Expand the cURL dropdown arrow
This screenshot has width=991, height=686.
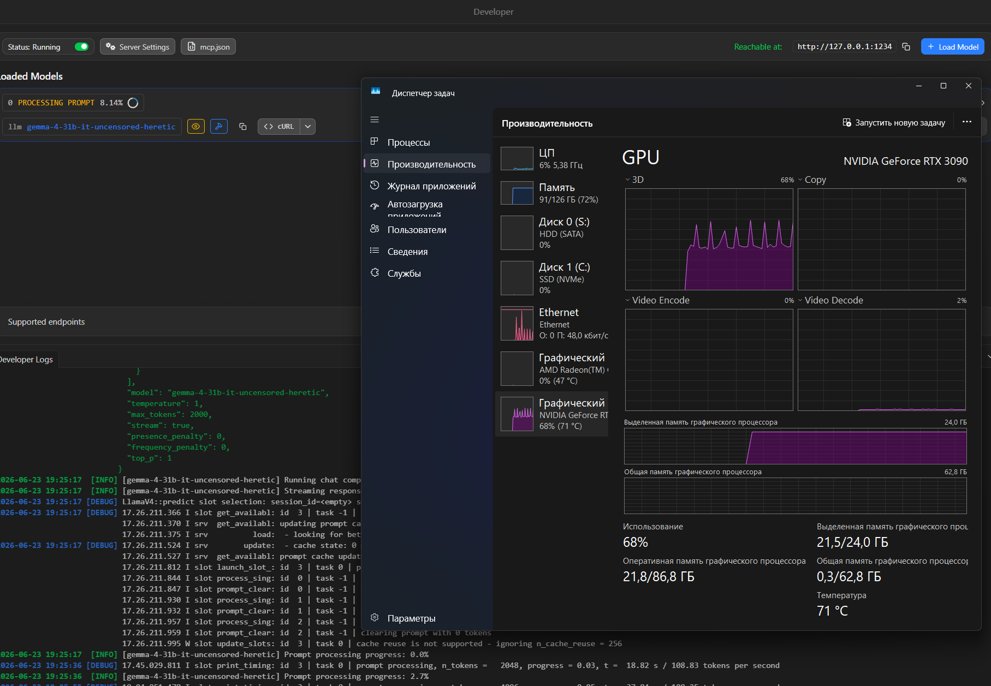pos(308,127)
